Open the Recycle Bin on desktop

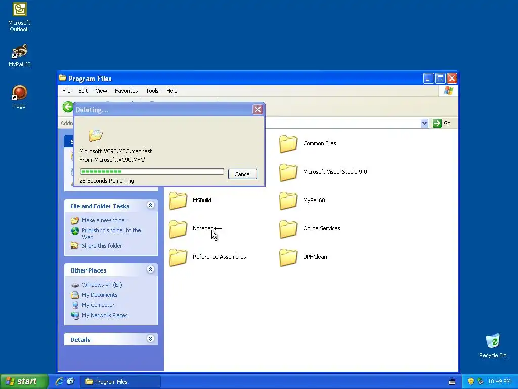point(493,345)
